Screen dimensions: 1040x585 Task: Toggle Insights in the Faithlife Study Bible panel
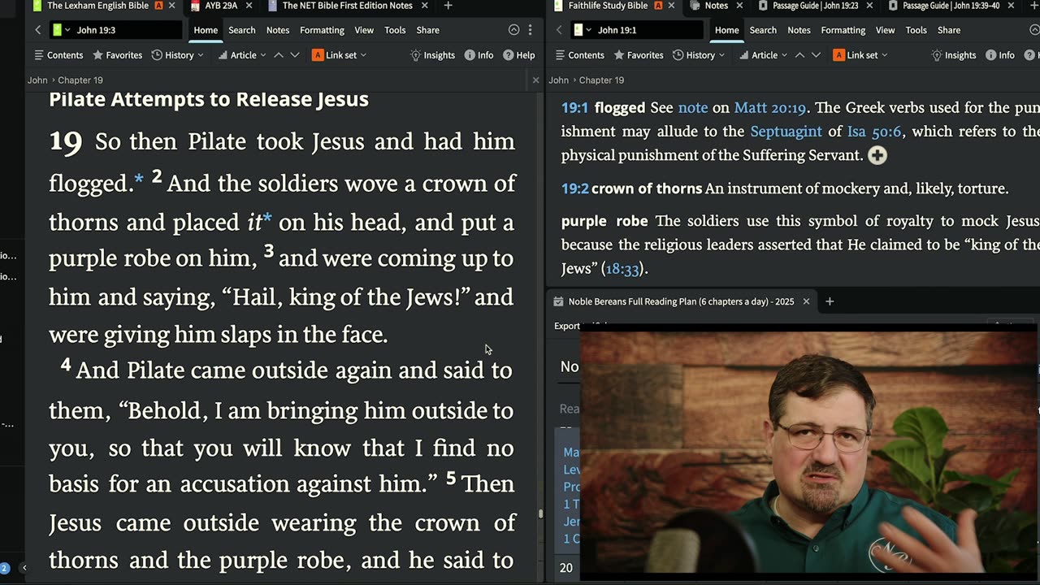(x=953, y=55)
